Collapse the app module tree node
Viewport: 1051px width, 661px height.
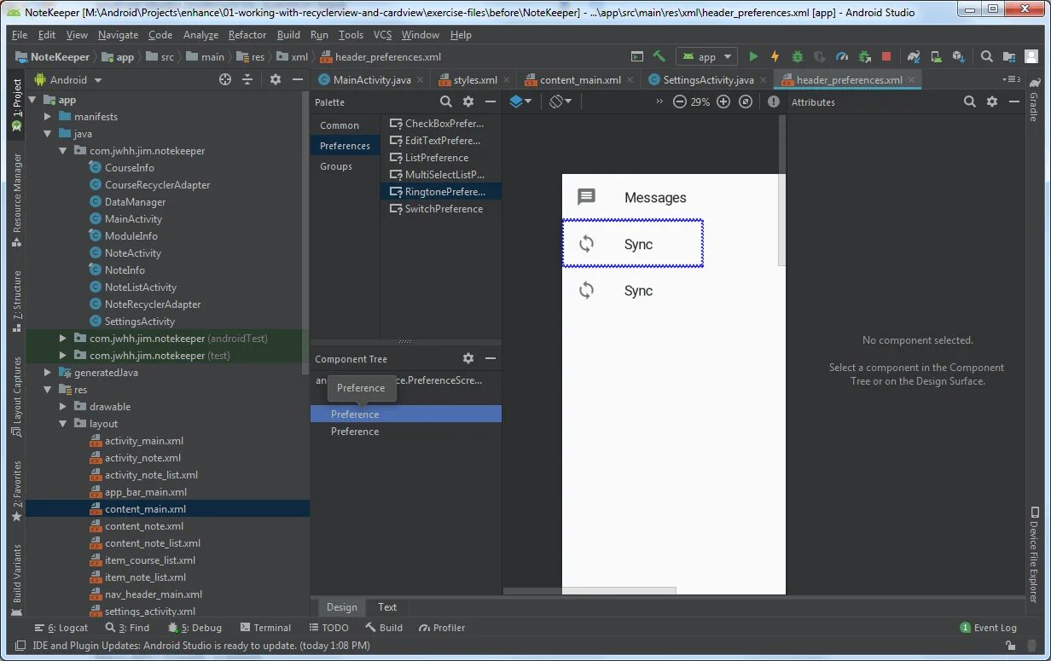coord(33,100)
